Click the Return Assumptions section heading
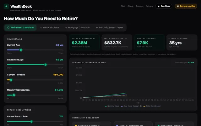The image size is (201, 126). [x=19, y=110]
